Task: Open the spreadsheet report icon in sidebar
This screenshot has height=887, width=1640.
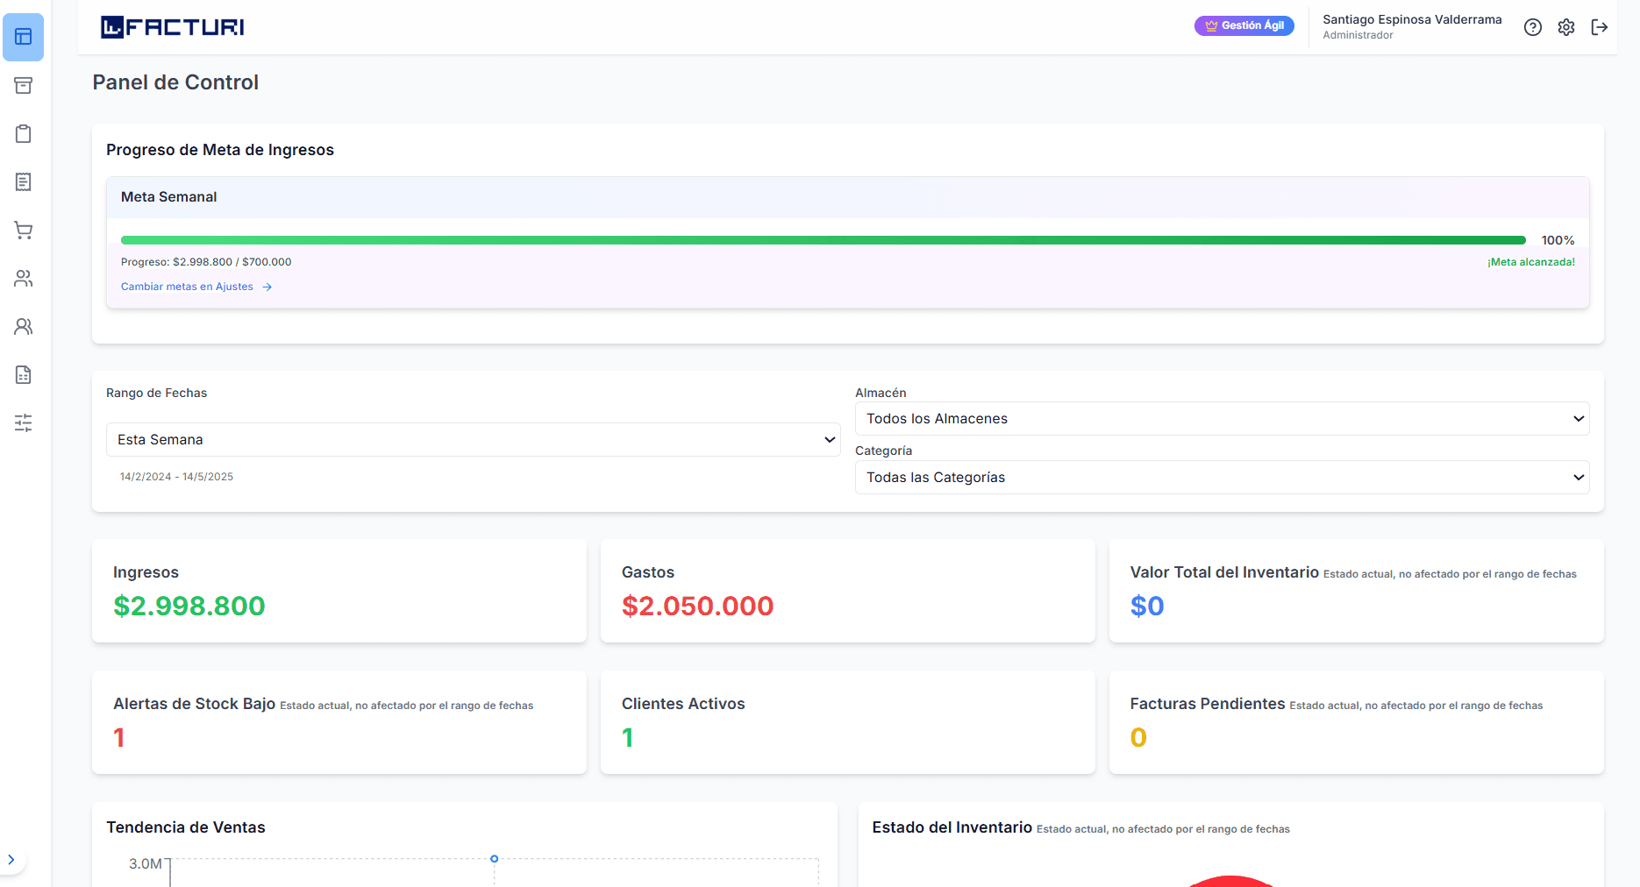Action: [x=24, y=375]
